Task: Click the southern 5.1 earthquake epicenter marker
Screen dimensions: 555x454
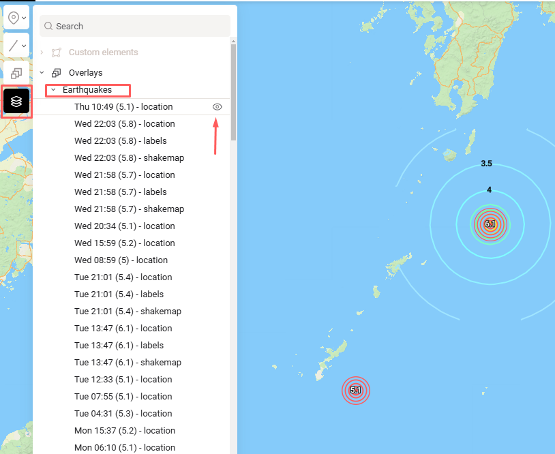Action: [x=356, y=391]
